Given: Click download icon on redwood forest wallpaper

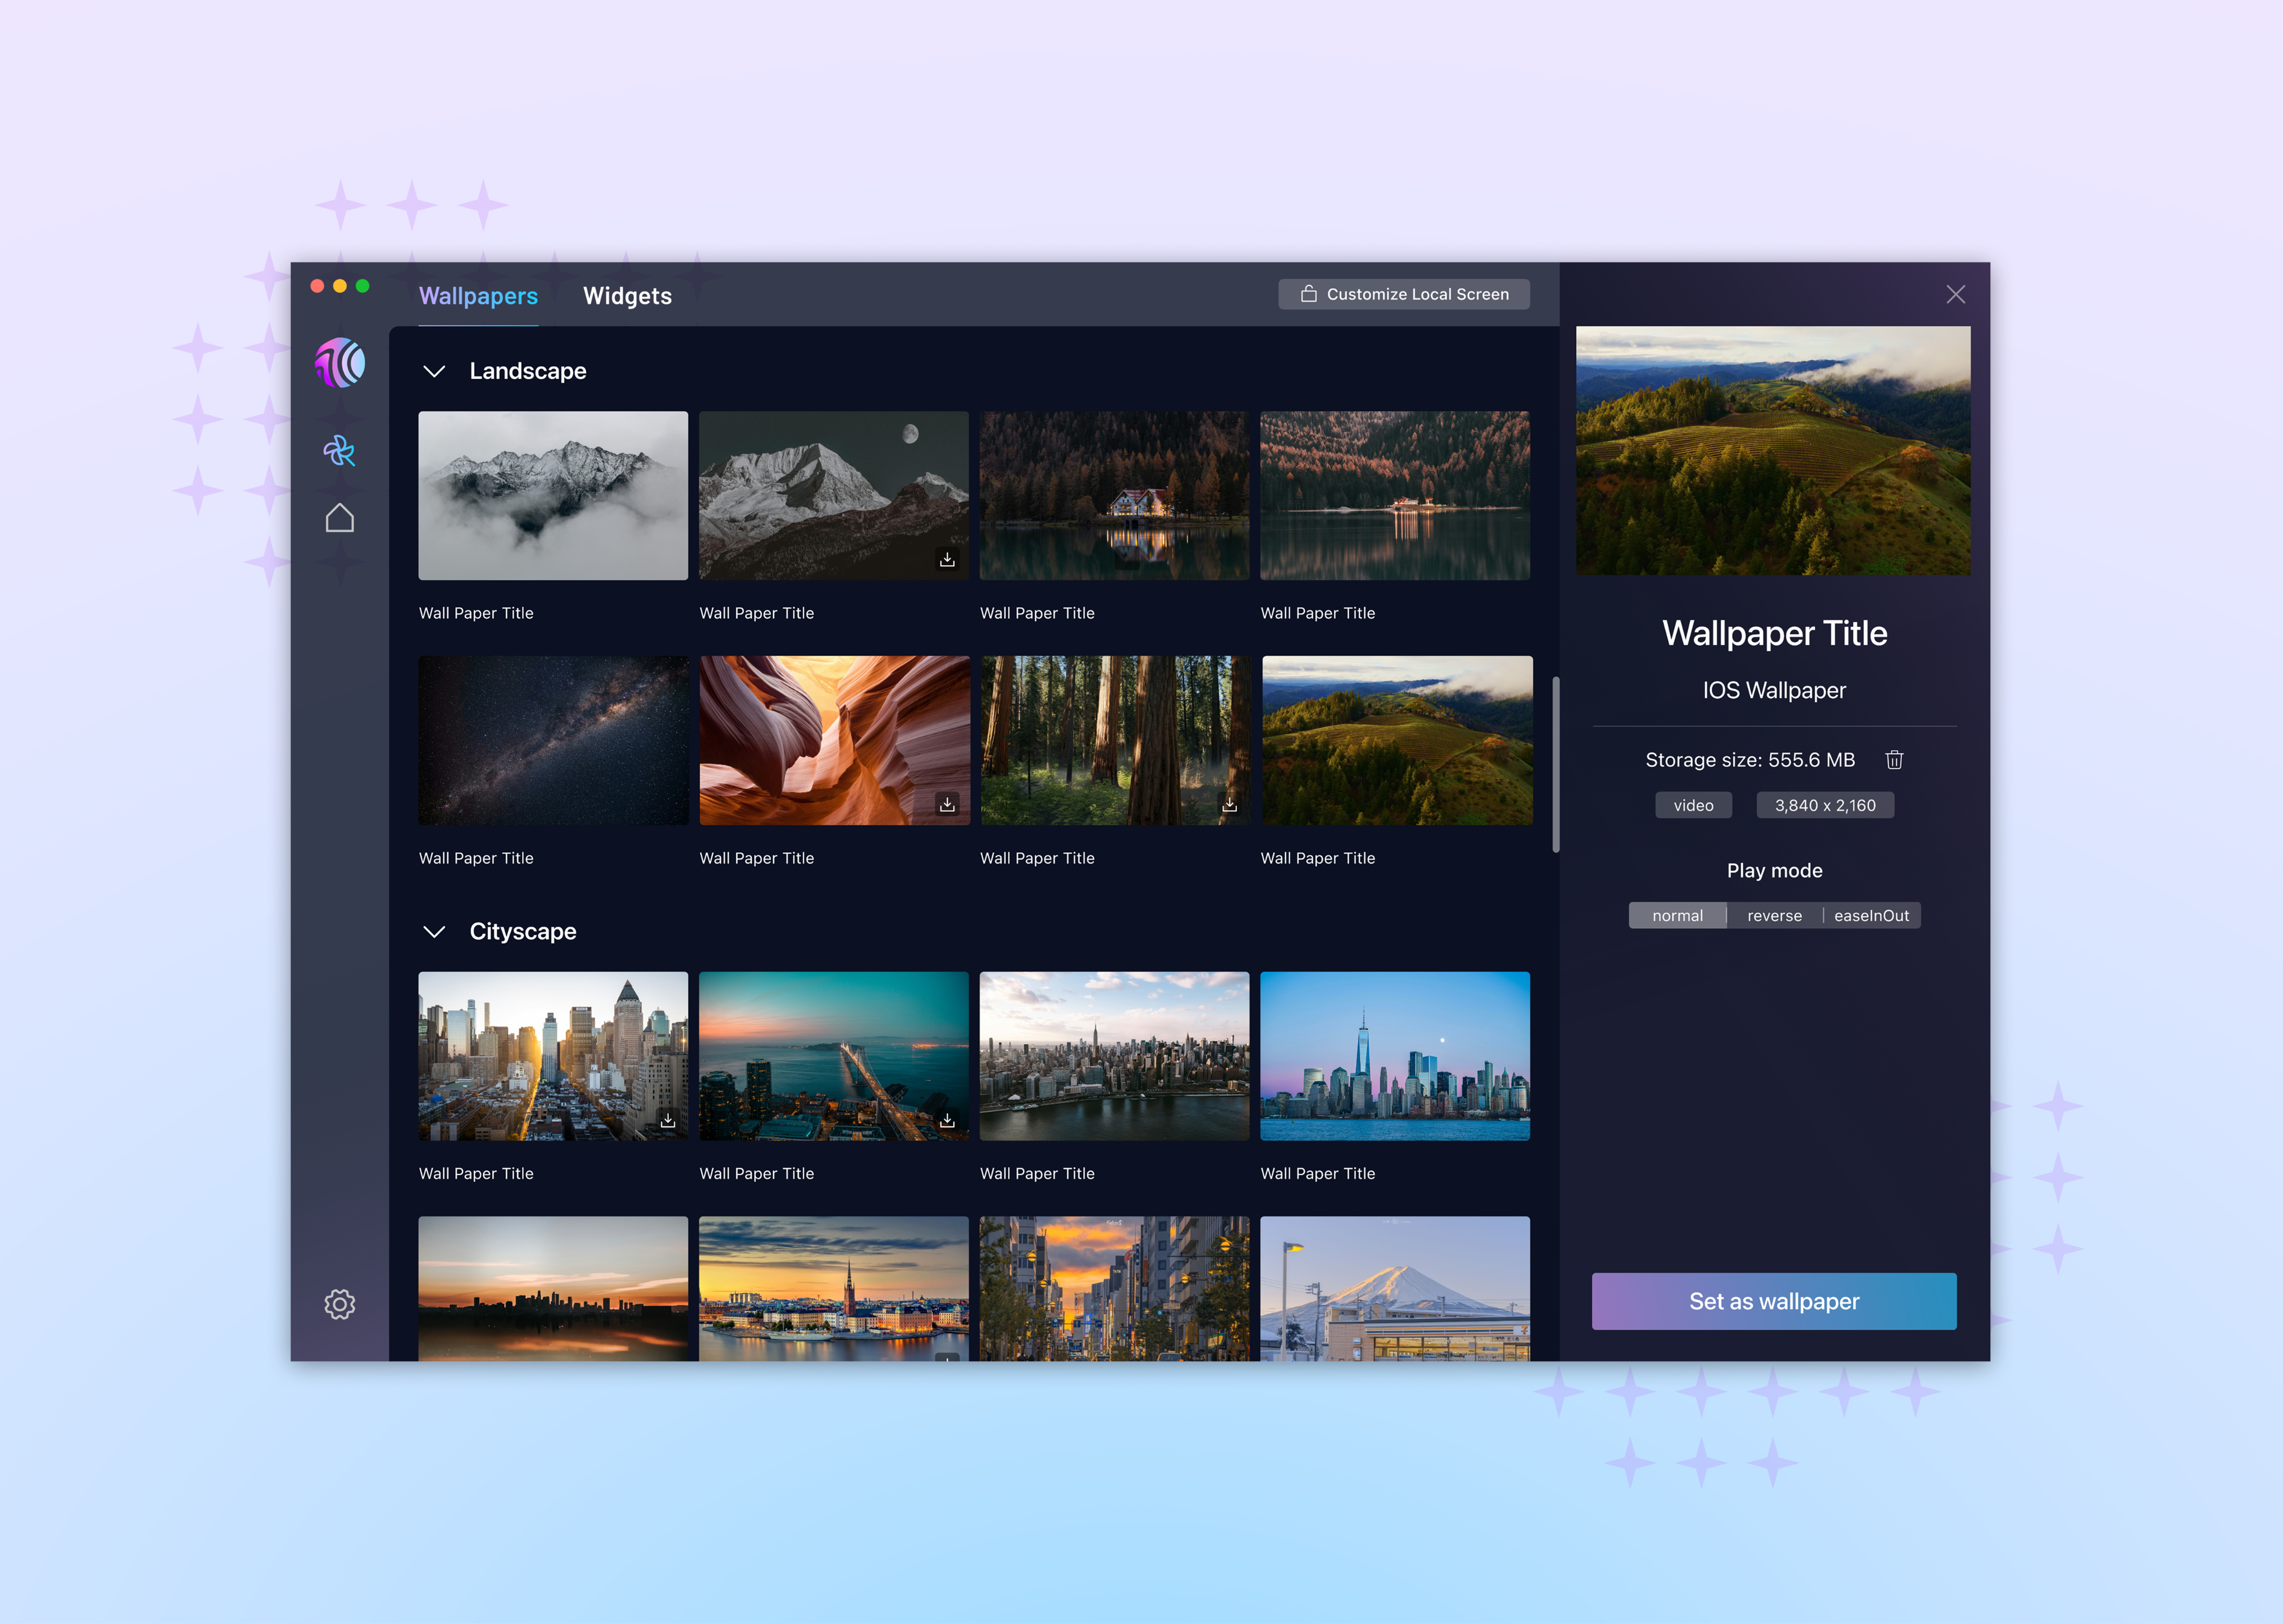Looking at the screenshot, I should point(1230,804).
